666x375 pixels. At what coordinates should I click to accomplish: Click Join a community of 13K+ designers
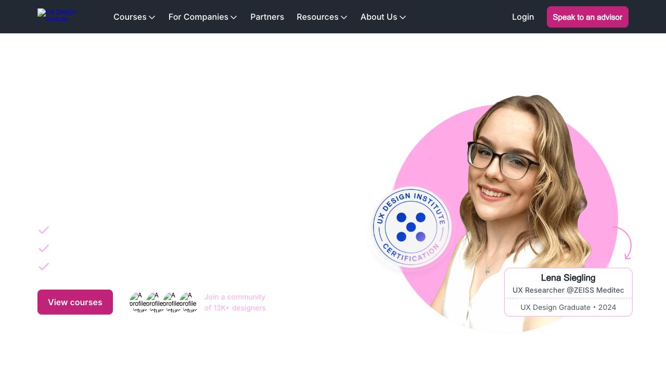[x=235, y=302]
